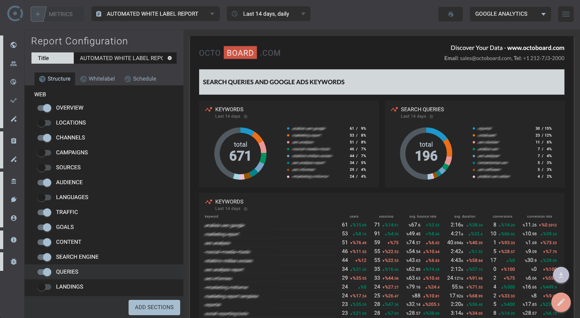Image resolution: width=580 pixels, height=318 pixels.
Task: Click green legend dot for 46 / 7% keyword
Action: tap(288, 149)
